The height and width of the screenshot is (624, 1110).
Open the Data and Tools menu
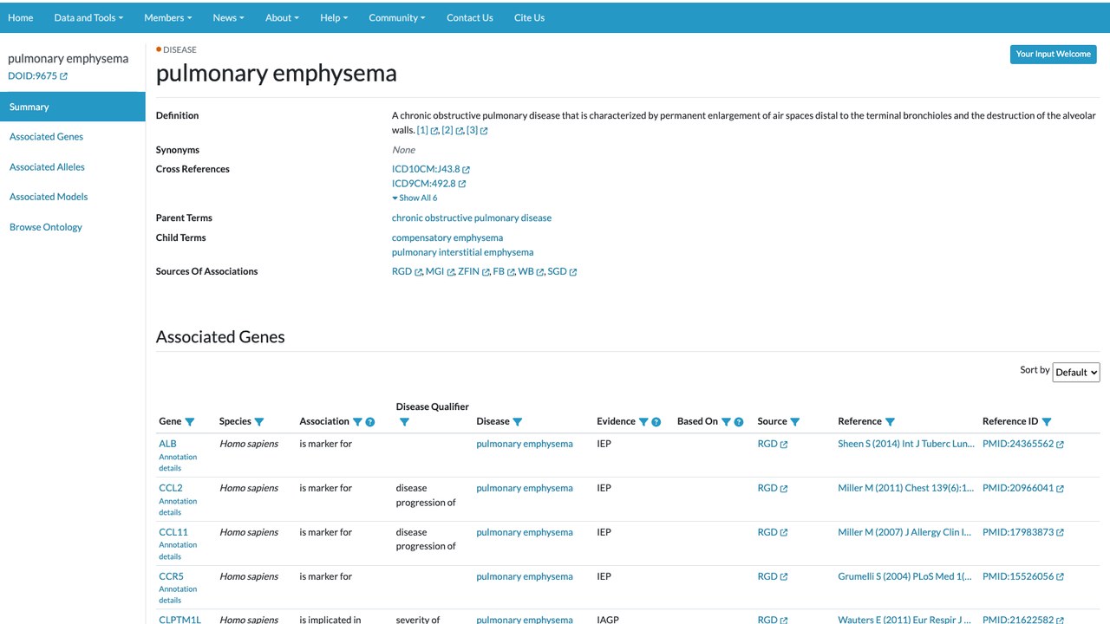[x=88, y=17]
